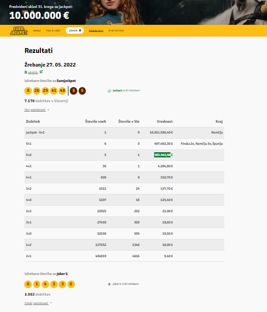Click the Joker 6 ball showing 4
Image resolution: width=267 pixels, height=312 pixels.
pyautogui.click(x=45, y=284)
